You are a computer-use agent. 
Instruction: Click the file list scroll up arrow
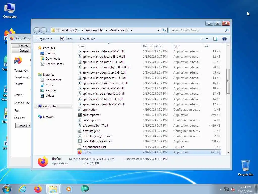(x=228, y=45)
